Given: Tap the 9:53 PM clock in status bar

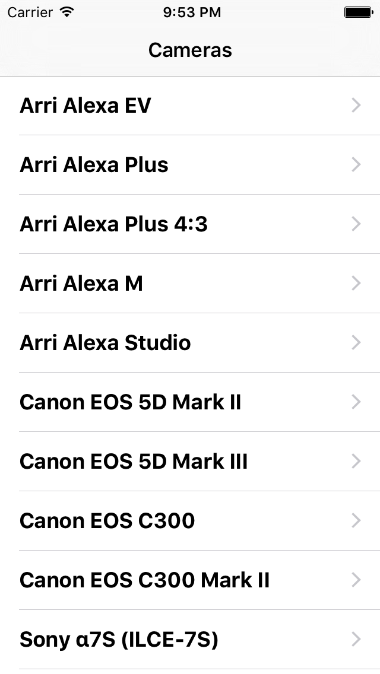Looking at the screenshot, I should tap(192, 12).
